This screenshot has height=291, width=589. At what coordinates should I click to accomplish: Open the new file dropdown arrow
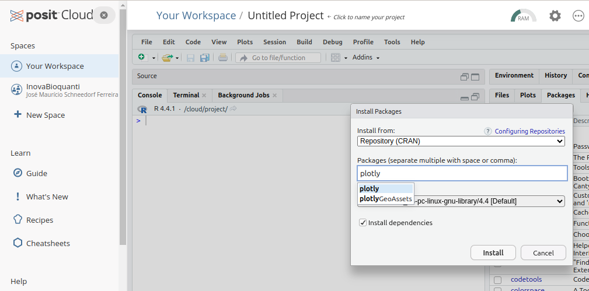coord(154,58)
